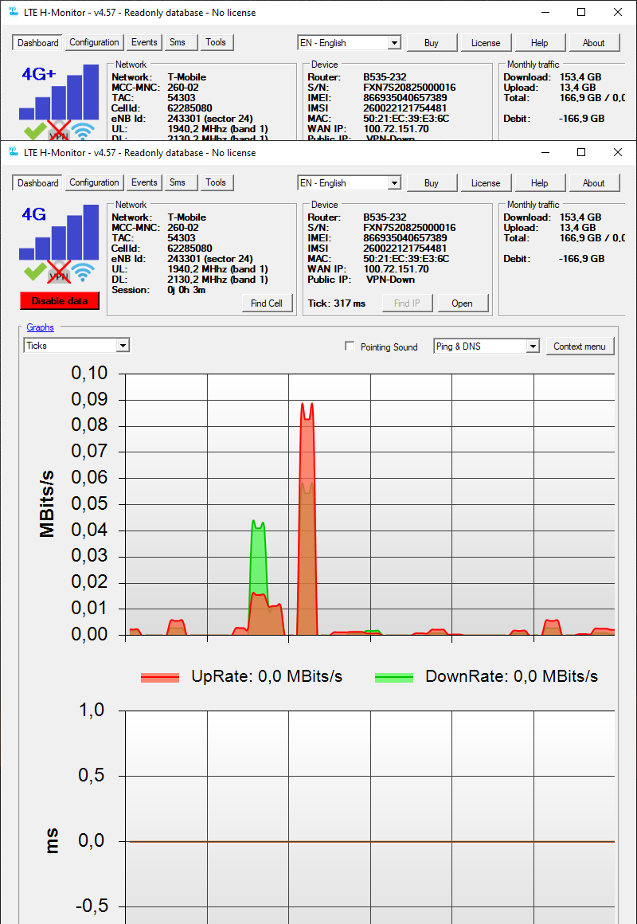Click the About button in front window
This screenshot has width=637, height=924.
(x=594, y=182)
